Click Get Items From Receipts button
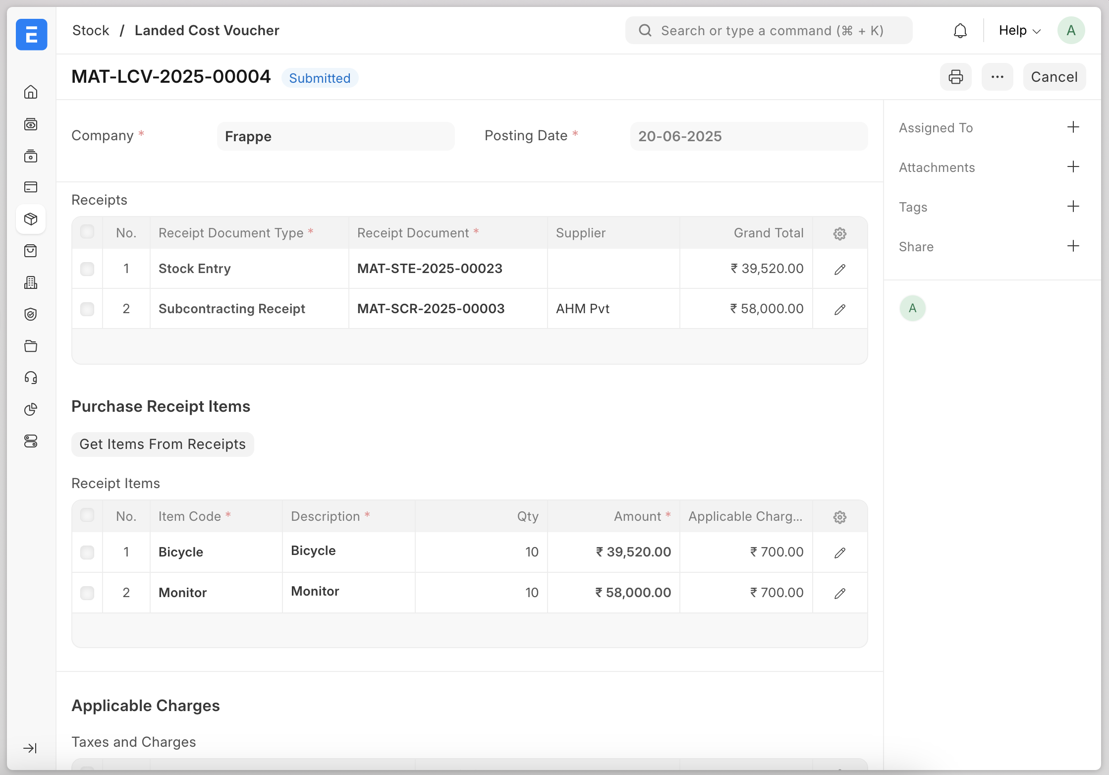 click(x=163, y=444)
